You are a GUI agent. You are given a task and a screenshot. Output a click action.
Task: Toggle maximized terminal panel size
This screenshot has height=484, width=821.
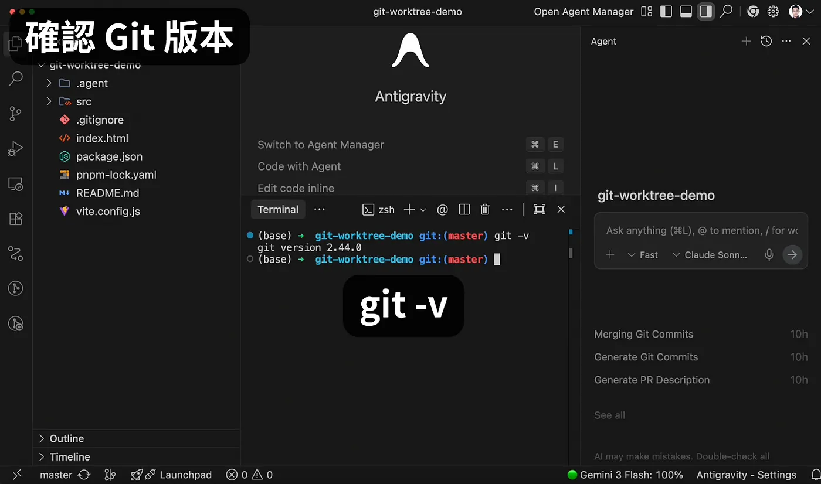click(540, 209)
